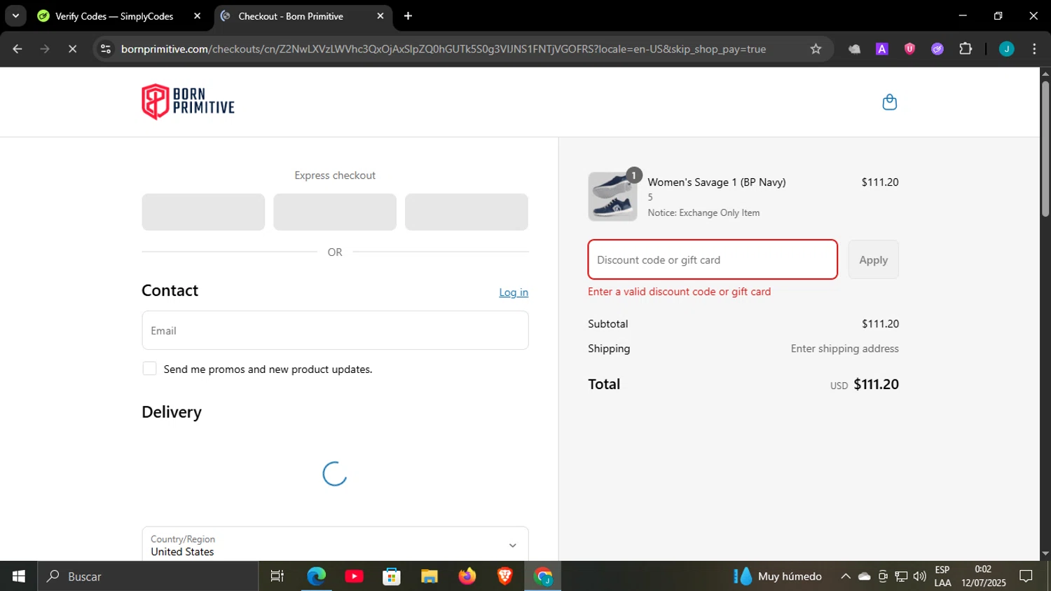Click the browser address bar URL
The image size is (1051, 591).
click(x=444, y=49)
